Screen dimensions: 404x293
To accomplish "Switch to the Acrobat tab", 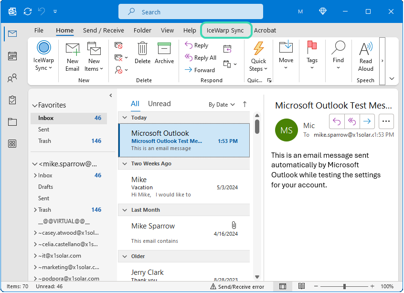I will pos(265,31).
